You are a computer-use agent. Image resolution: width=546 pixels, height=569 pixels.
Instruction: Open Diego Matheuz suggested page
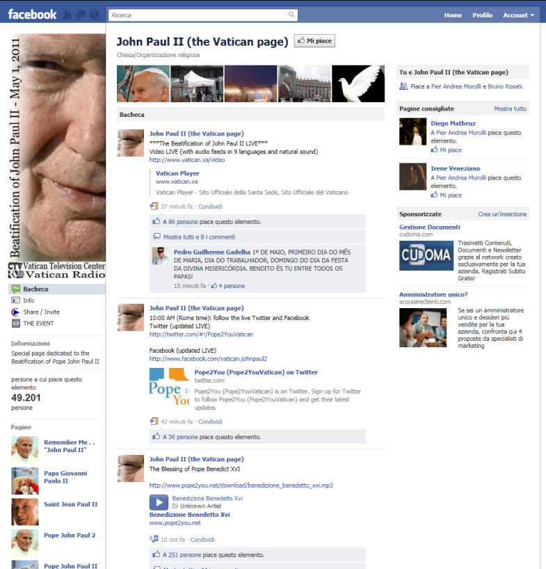(x=453, y=123)
